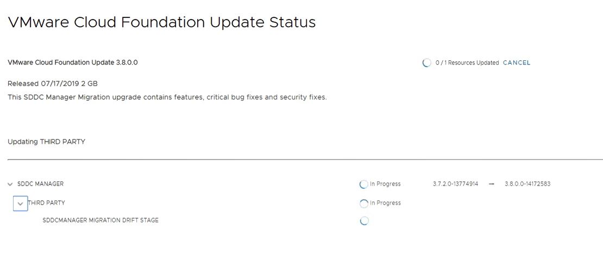
Task: Click THIRD PARTY's In Progress status text
Action: (x=385, y=203)
